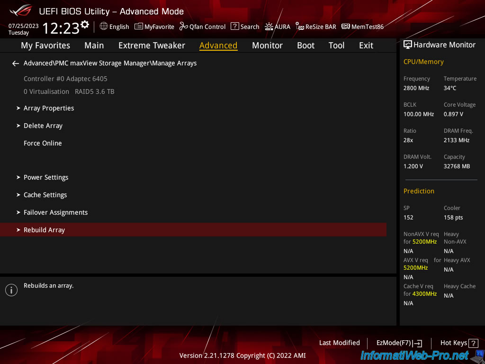The width and height of the screenshot is (485, 364).
Task: Click the English language label
Action: pos(119,27)
